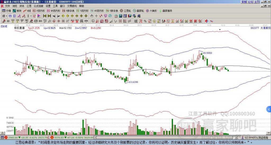Viewport: 271px width, 145px height.
Task: Click the 论坛 forum button
Action: point(250,2)
